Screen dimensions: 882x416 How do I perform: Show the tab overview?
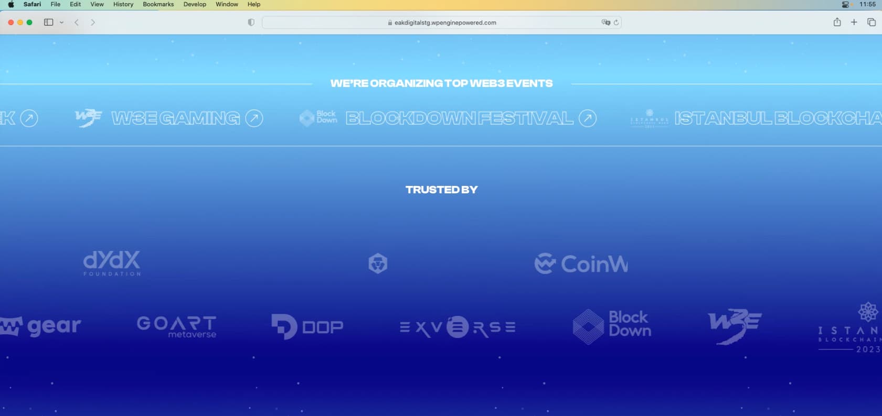872,22
